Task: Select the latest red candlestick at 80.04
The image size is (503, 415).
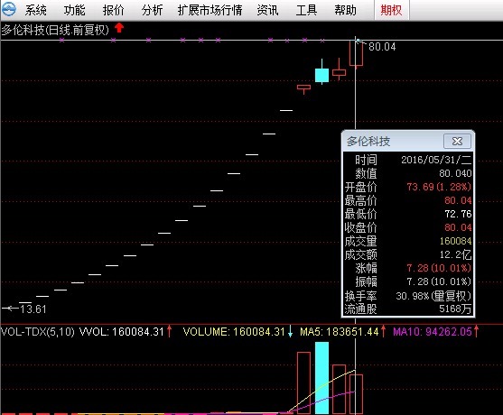Action: point(356,53)
